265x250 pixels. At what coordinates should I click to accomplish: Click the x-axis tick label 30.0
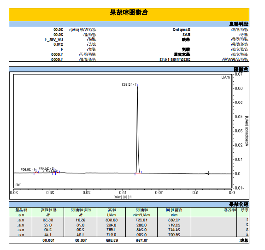click(x=14, y=193)
